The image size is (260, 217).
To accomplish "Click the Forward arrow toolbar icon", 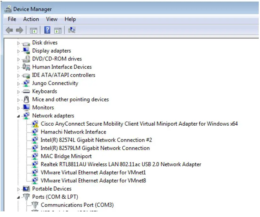I will [19, 30].
